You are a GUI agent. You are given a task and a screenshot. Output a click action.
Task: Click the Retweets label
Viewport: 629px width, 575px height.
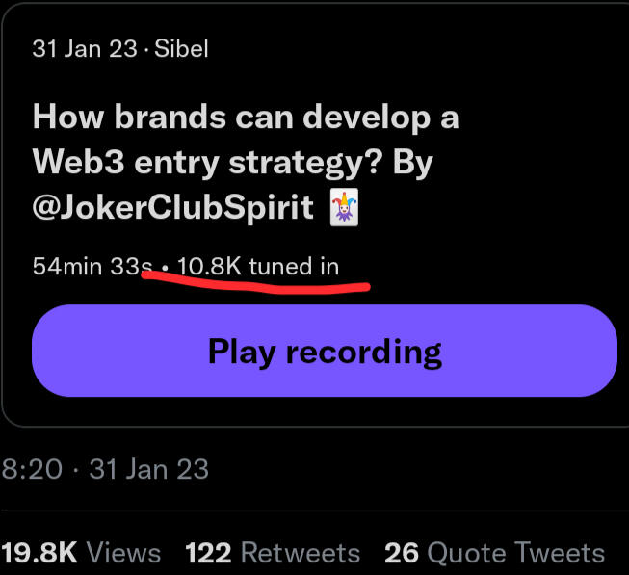300,552
